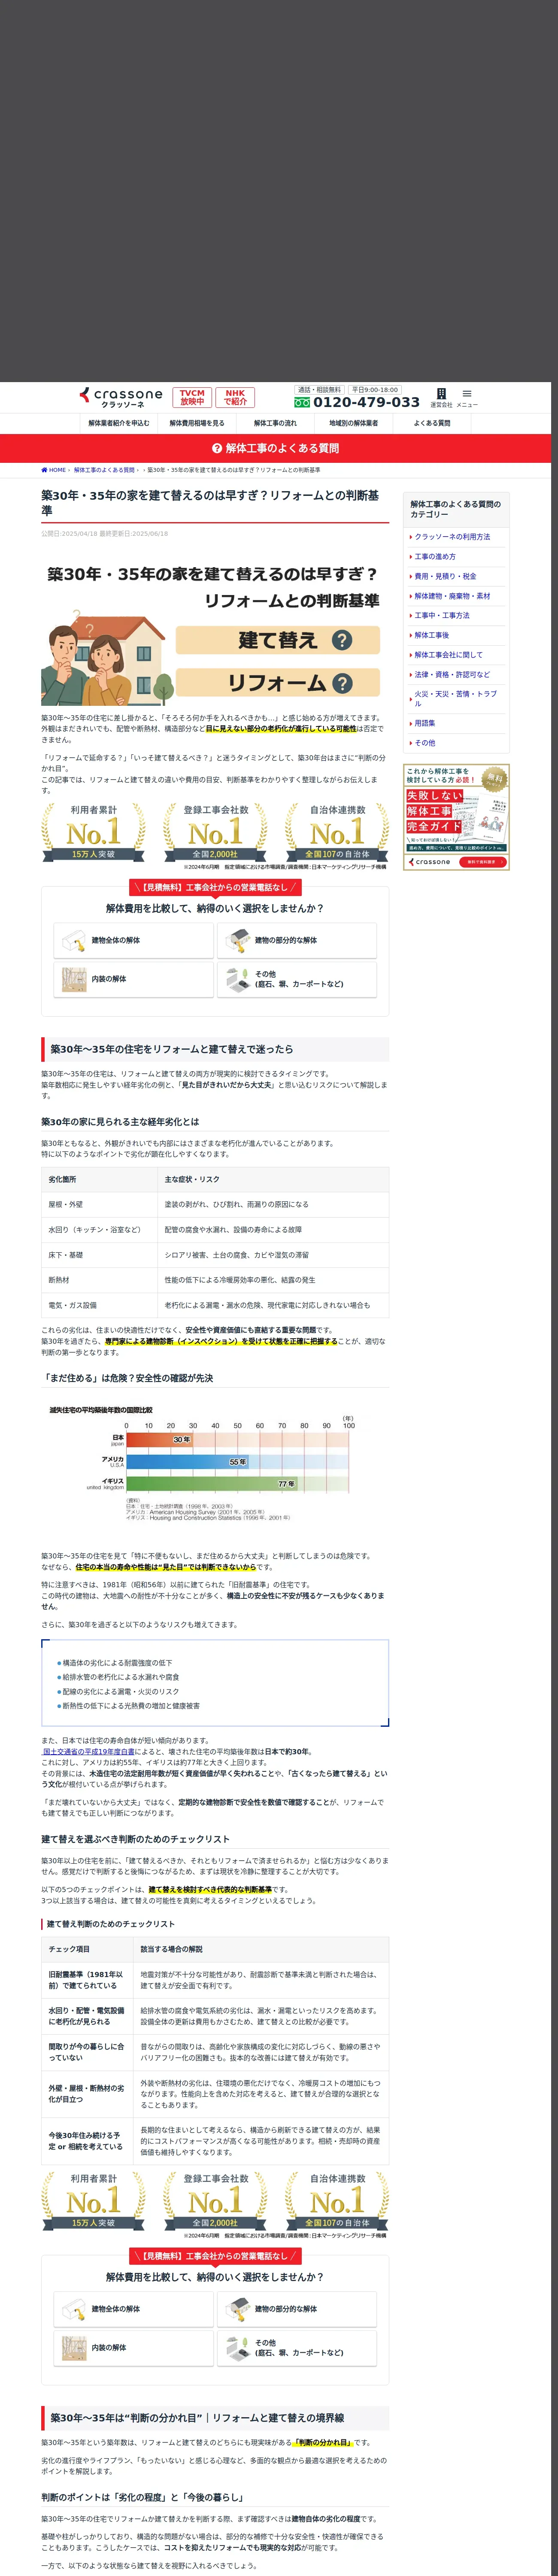Select lower その他(庭石、塀、カーポートなど) button
558x2576 pixels.
click(297, 2348)
